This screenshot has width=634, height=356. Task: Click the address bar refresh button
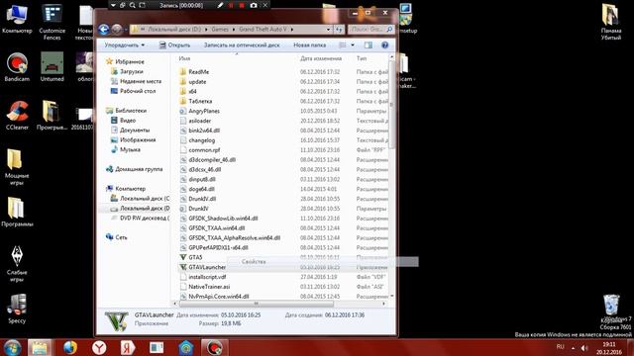point(339,29)
